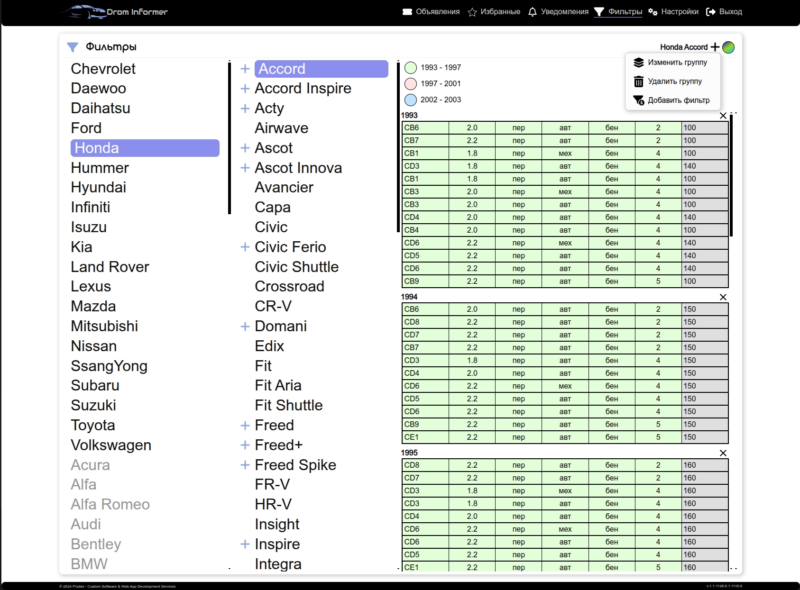Expand Civic Ferio with its plus icon

click(x=245, y=247)
